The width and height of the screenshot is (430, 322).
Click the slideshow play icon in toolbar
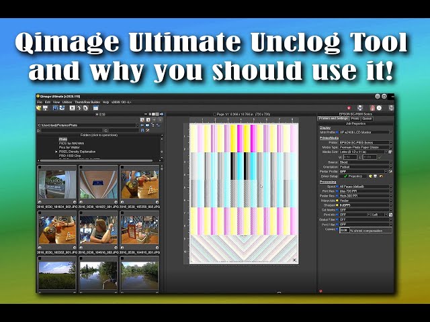[x=72, y=108]
